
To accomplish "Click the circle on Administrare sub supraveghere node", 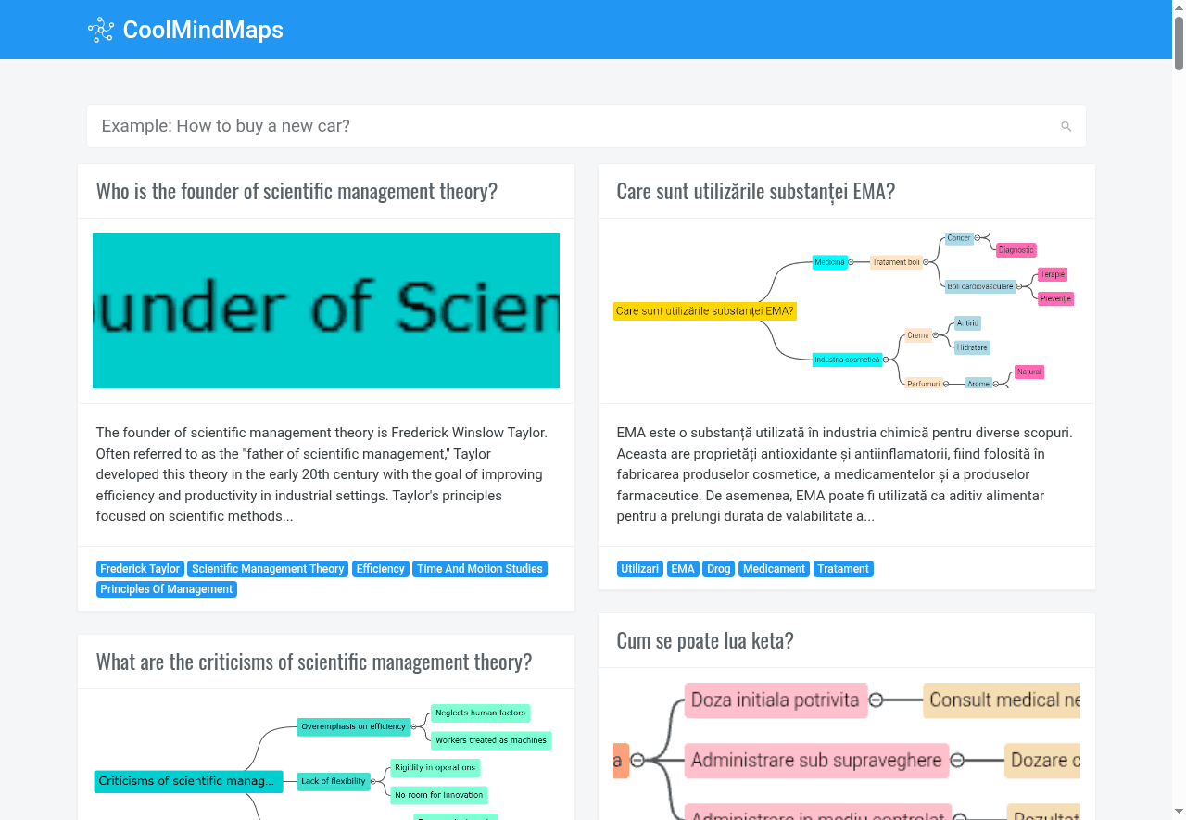I will (x=957, y=760).
